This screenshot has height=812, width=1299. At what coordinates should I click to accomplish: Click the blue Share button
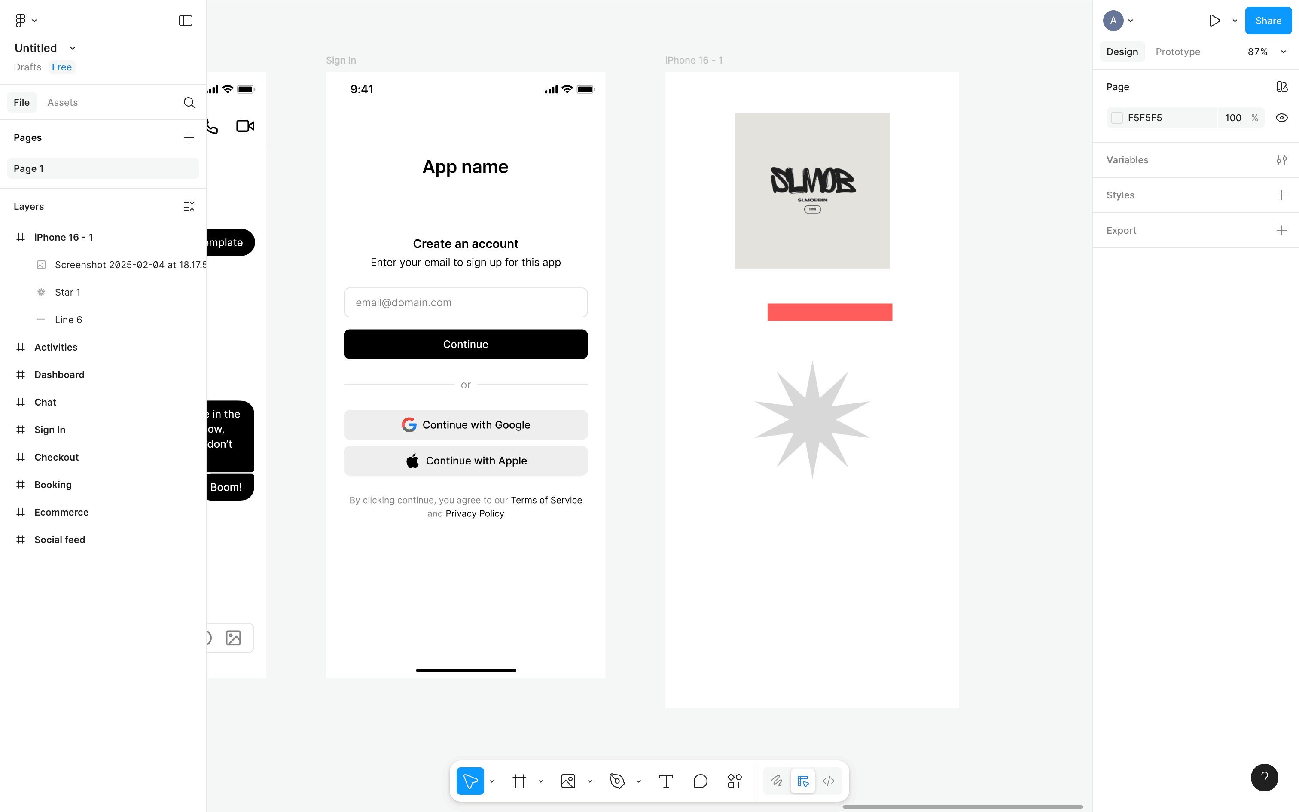(1268, 21)
